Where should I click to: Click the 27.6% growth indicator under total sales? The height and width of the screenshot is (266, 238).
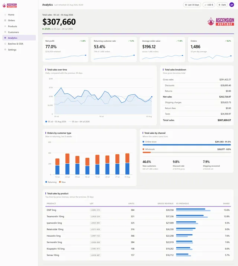point(46,29)
